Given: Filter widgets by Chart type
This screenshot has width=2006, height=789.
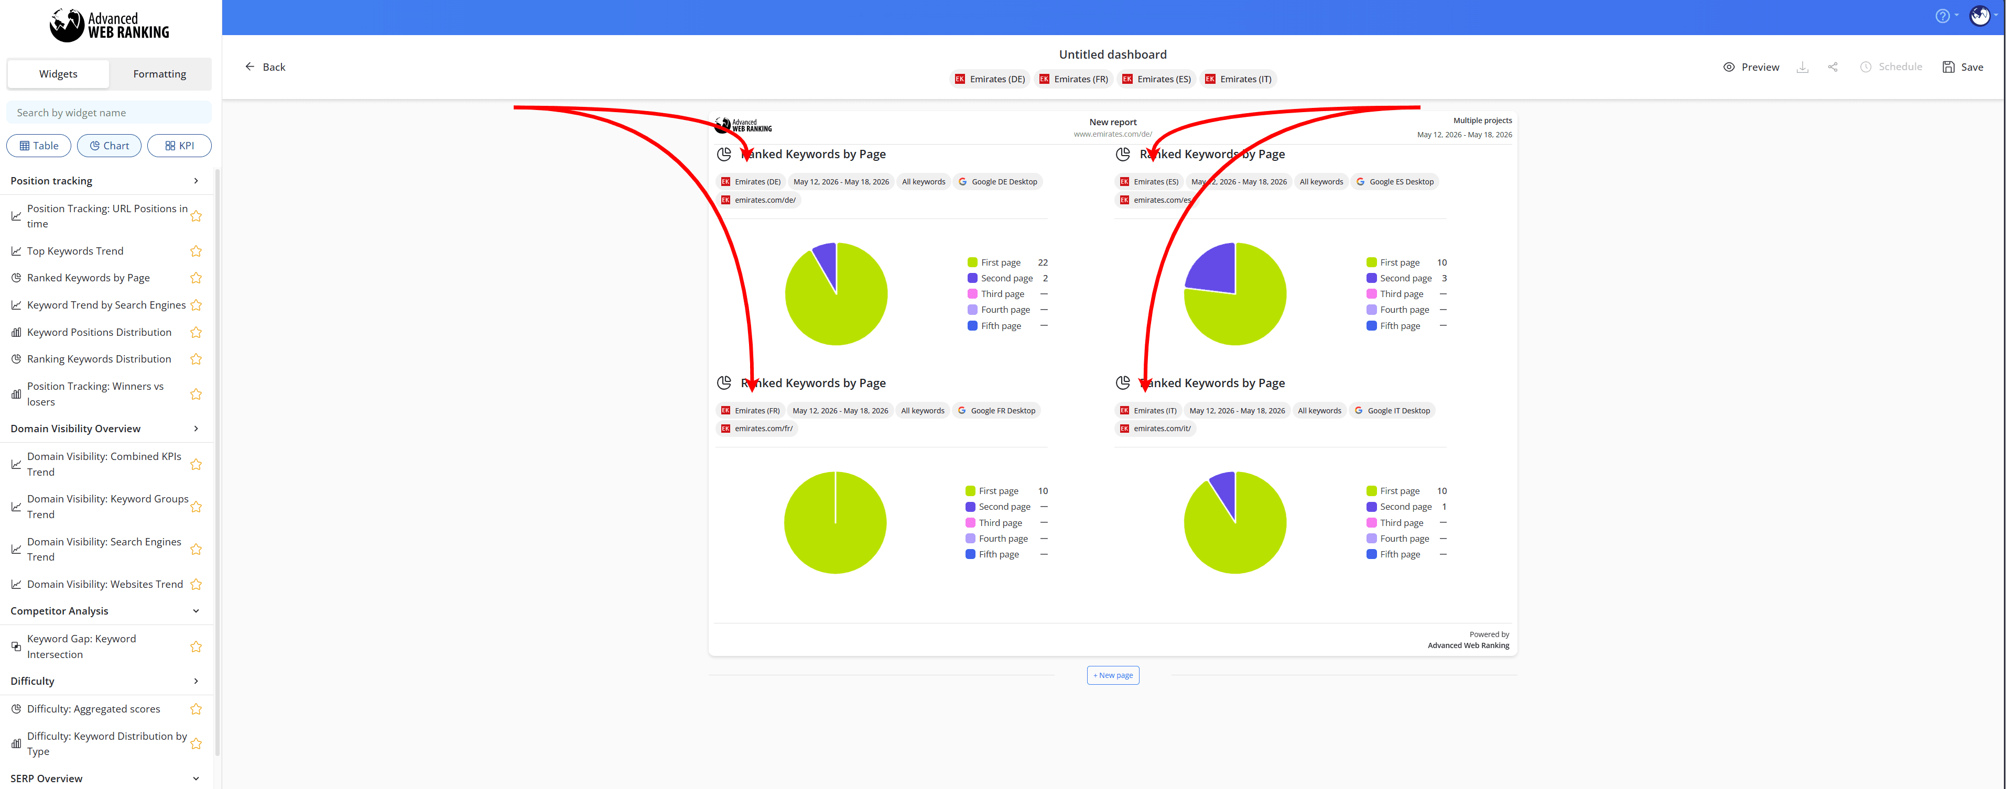Looking at the screenshot, I should (x=109, y=146).
